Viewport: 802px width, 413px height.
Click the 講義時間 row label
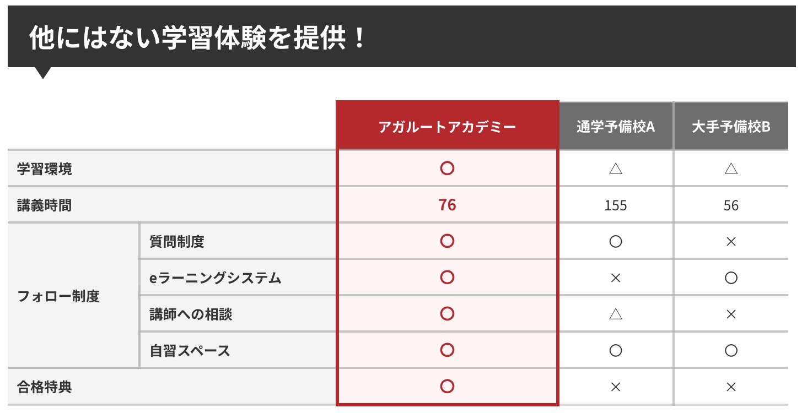[x=44, y=205]
